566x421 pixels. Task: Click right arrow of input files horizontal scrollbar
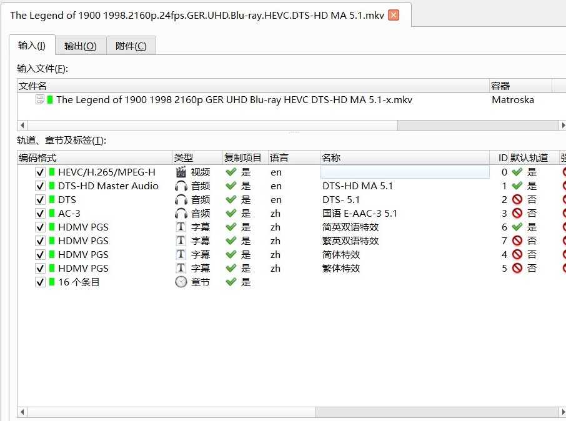[x=563, y=126]
